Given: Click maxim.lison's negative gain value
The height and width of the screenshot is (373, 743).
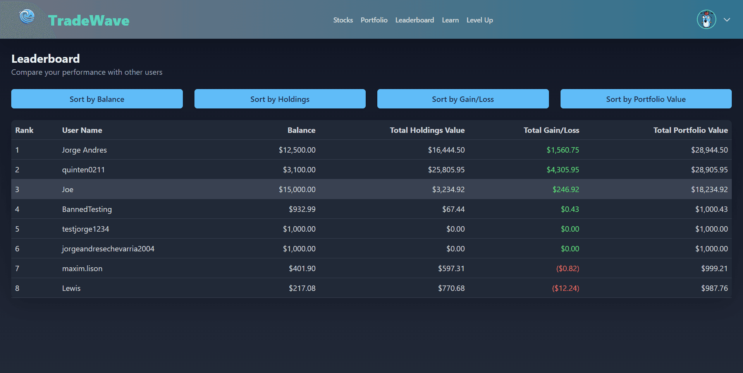Looking at the screenshot, I should click(x=568, y=268).
